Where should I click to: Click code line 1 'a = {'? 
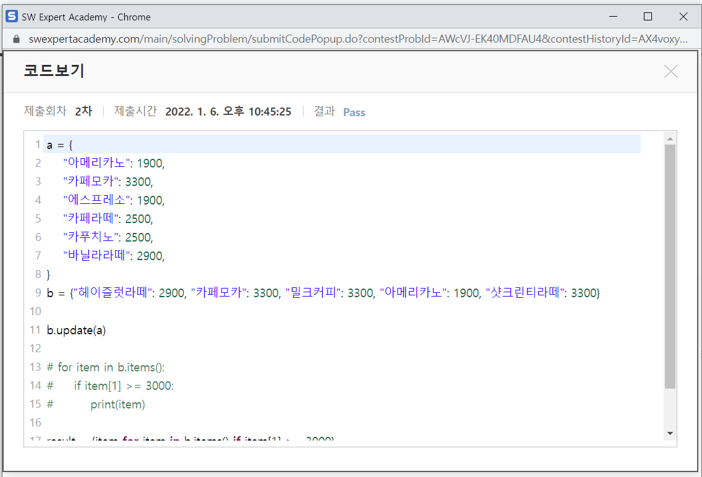point(60,145)
